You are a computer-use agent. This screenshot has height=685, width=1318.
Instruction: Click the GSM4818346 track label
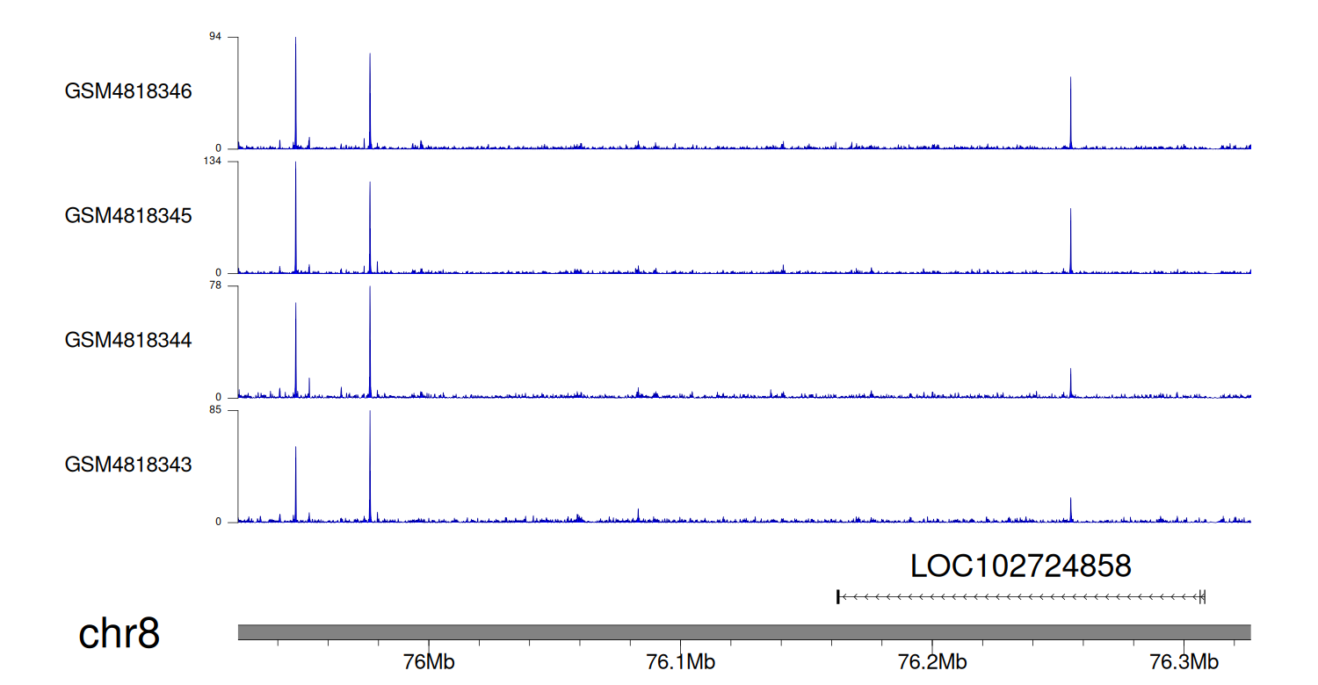[128, 91]
